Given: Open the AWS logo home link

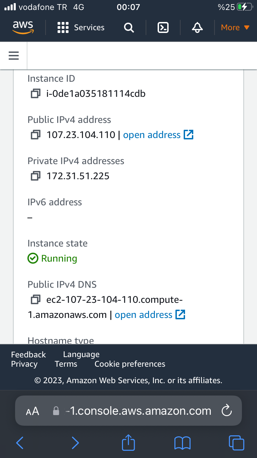Looking at the screenshot, I should coord(23,27).
